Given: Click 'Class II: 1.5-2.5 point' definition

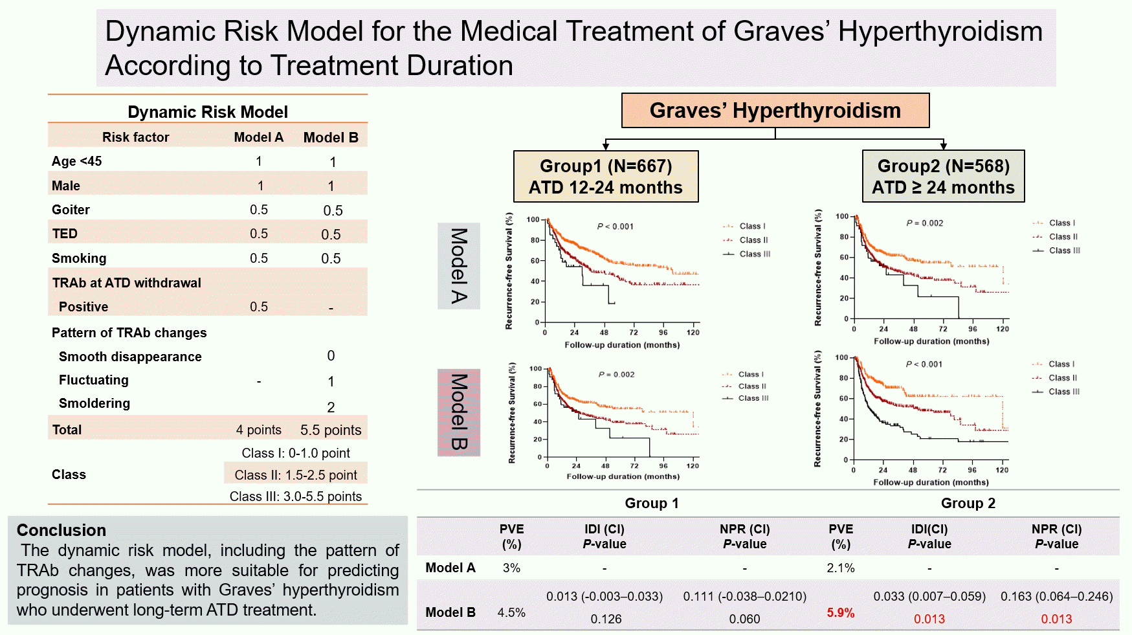Looking at the screenshot, I should pyautogui.click(x=296, y=475).
